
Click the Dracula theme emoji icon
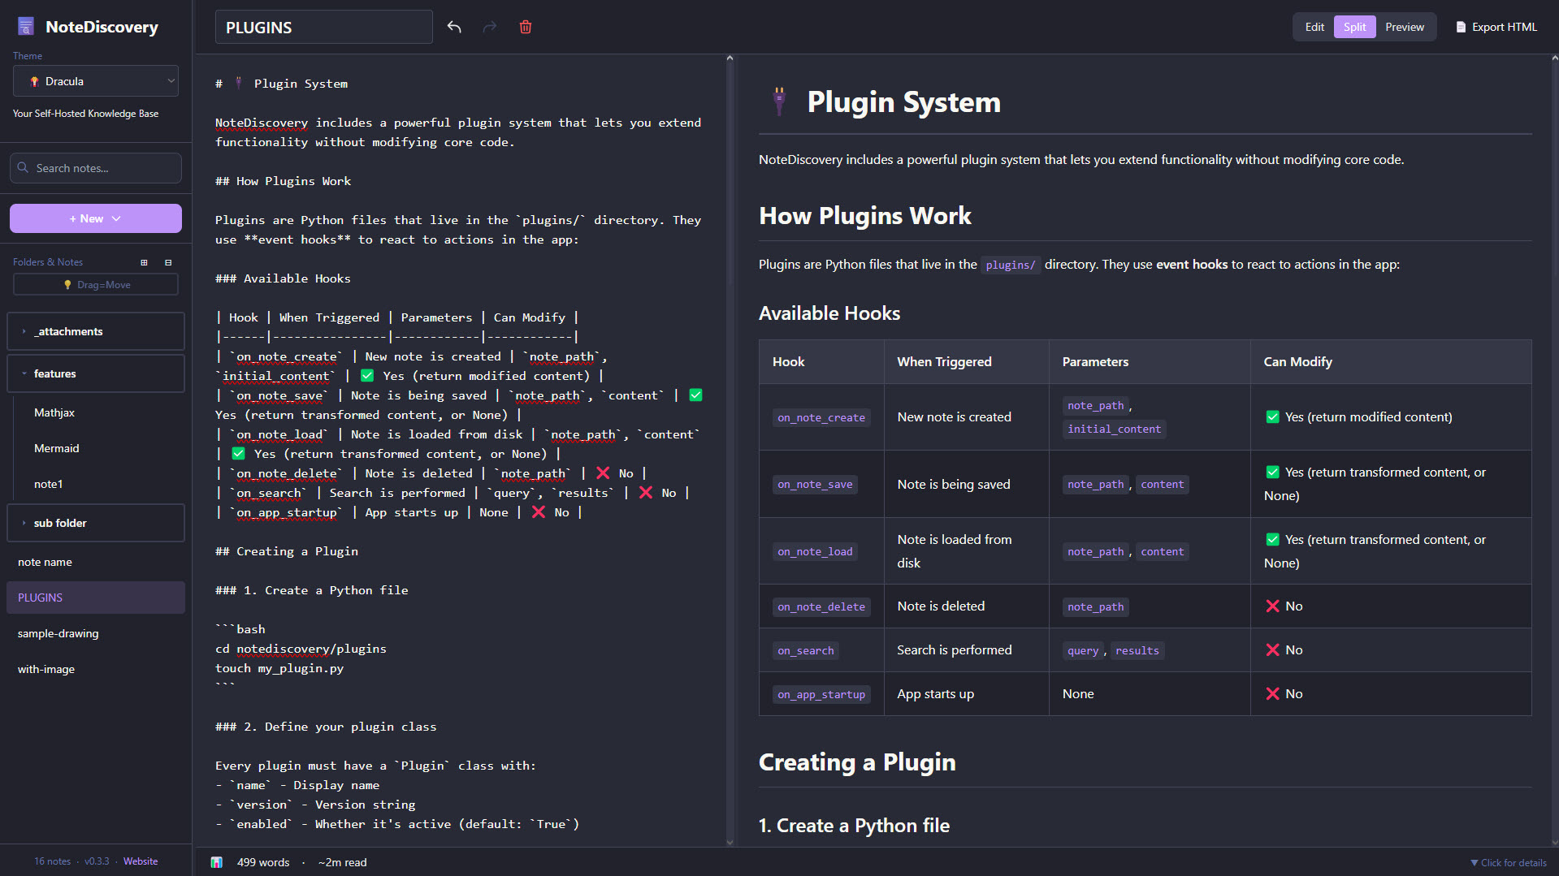[x=34, y=81]
